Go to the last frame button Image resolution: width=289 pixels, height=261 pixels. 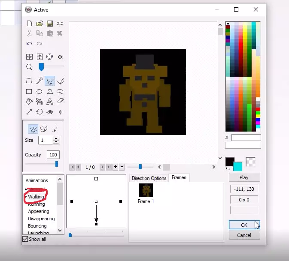109,167
